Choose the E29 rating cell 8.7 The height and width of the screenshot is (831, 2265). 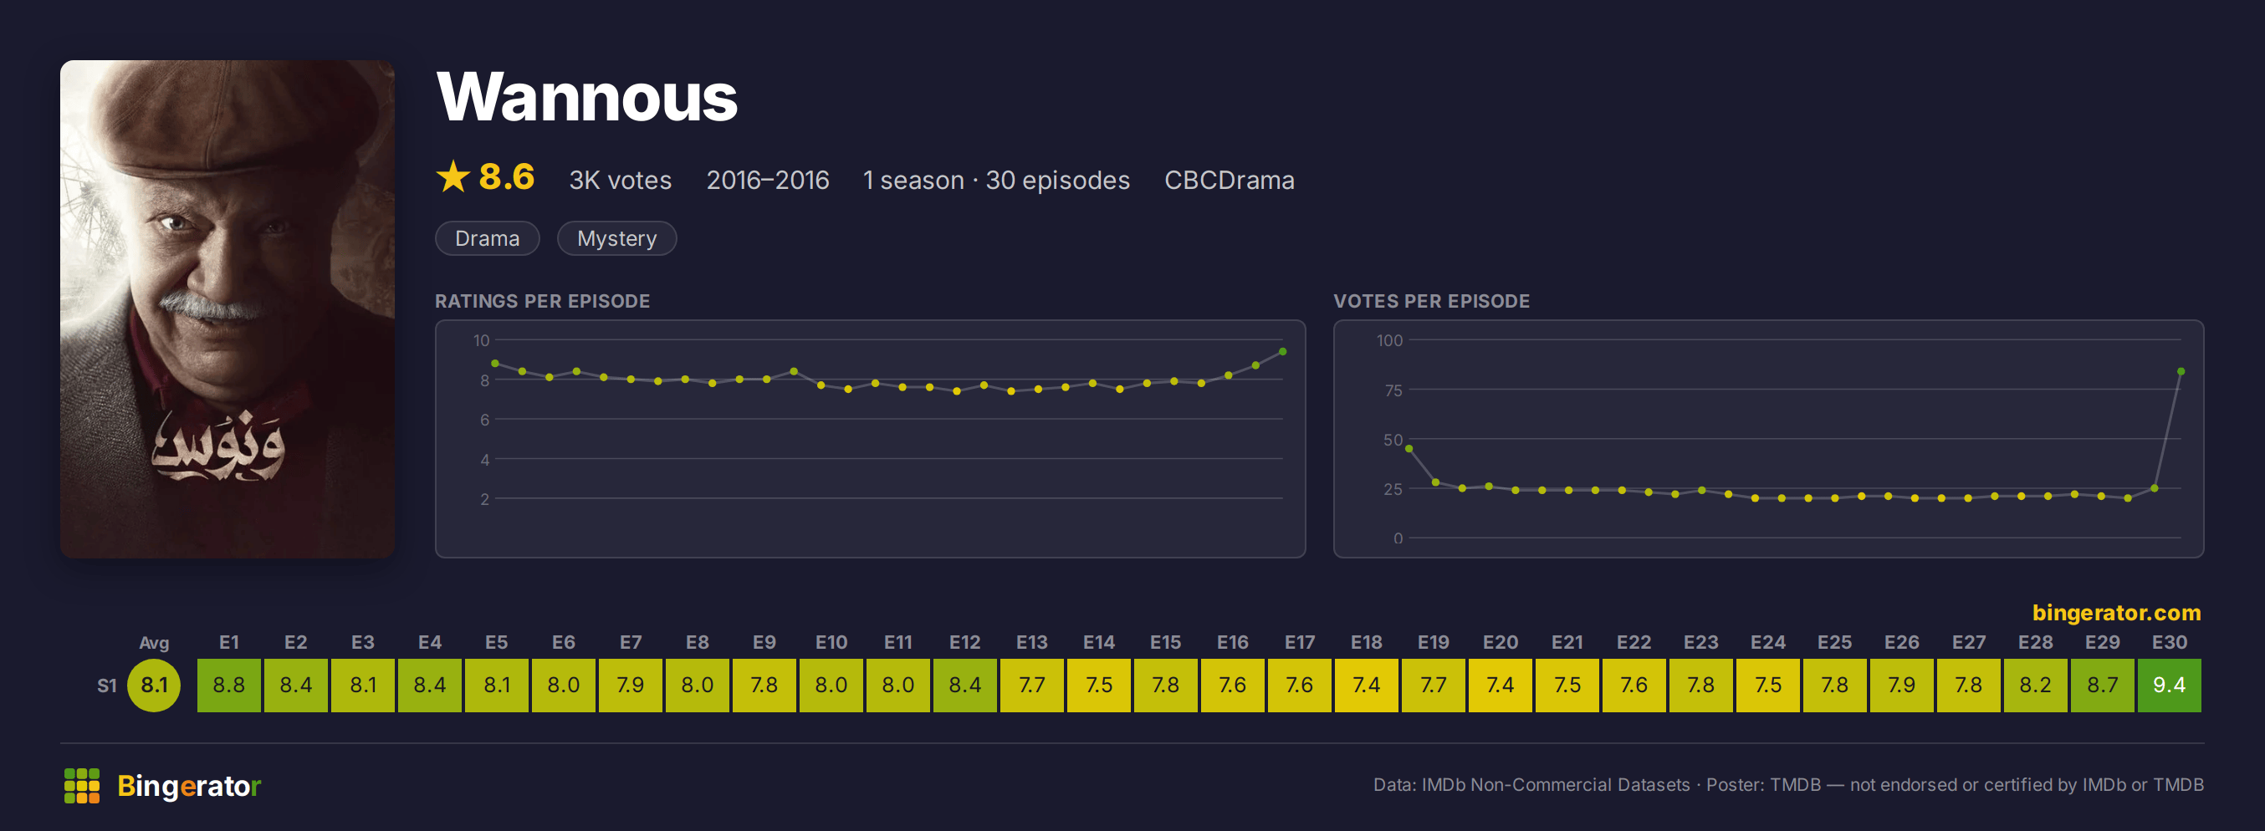point(2101,686)
